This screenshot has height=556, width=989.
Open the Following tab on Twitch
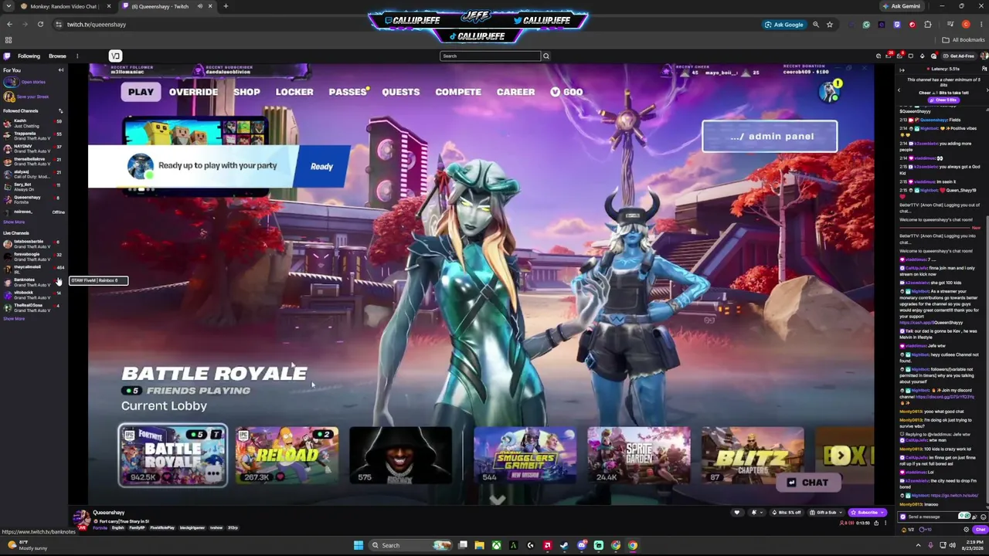coord(29,56)
